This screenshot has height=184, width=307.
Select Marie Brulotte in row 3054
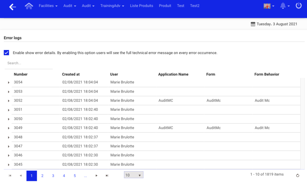click(x=122, y=82)
